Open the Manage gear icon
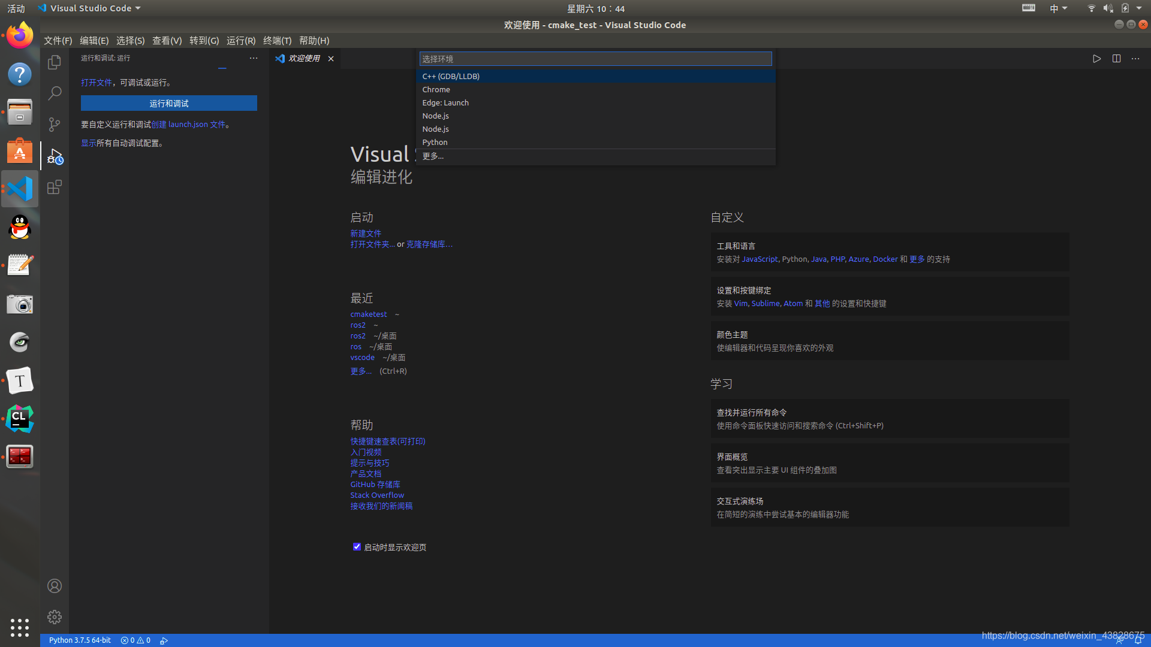The height and width of the screenshot is (647, 1151). point(55,617)
